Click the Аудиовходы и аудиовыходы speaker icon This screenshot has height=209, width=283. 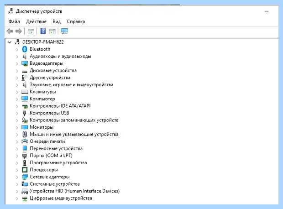(x=25, y=56)
